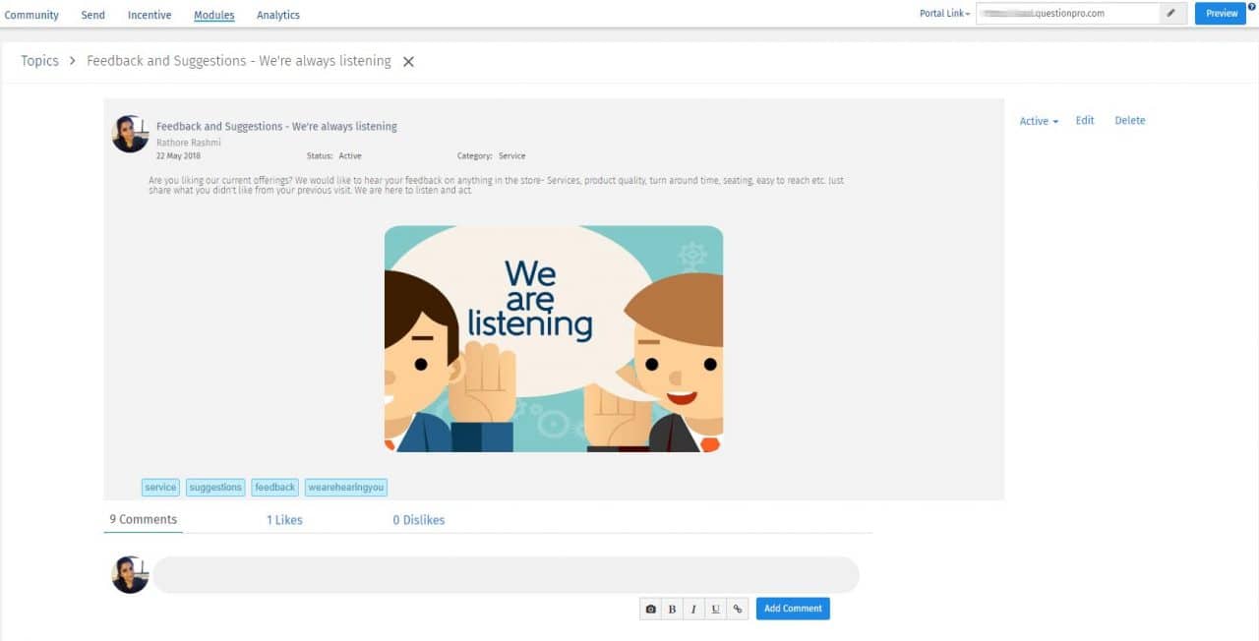Click the commenter avatar beside input box
The height and width of the screenshot is (641, 1259).
130,575
